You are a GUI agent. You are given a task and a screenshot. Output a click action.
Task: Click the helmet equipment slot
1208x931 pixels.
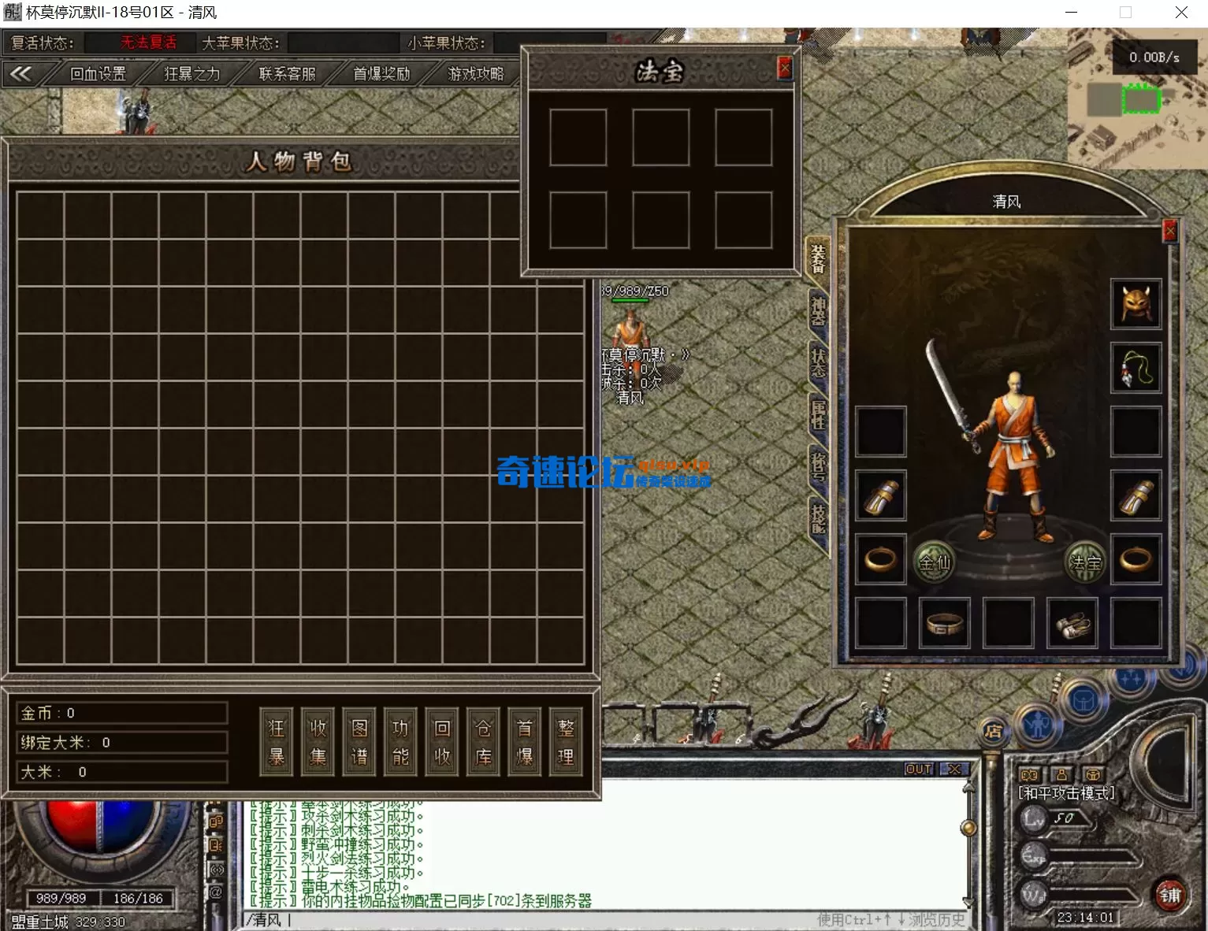pos(1136,303)
